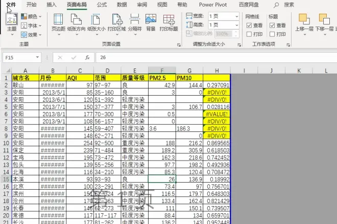Screen dimensions: 337x224
Task: Select header cell PM10
Action: [189, 78]
